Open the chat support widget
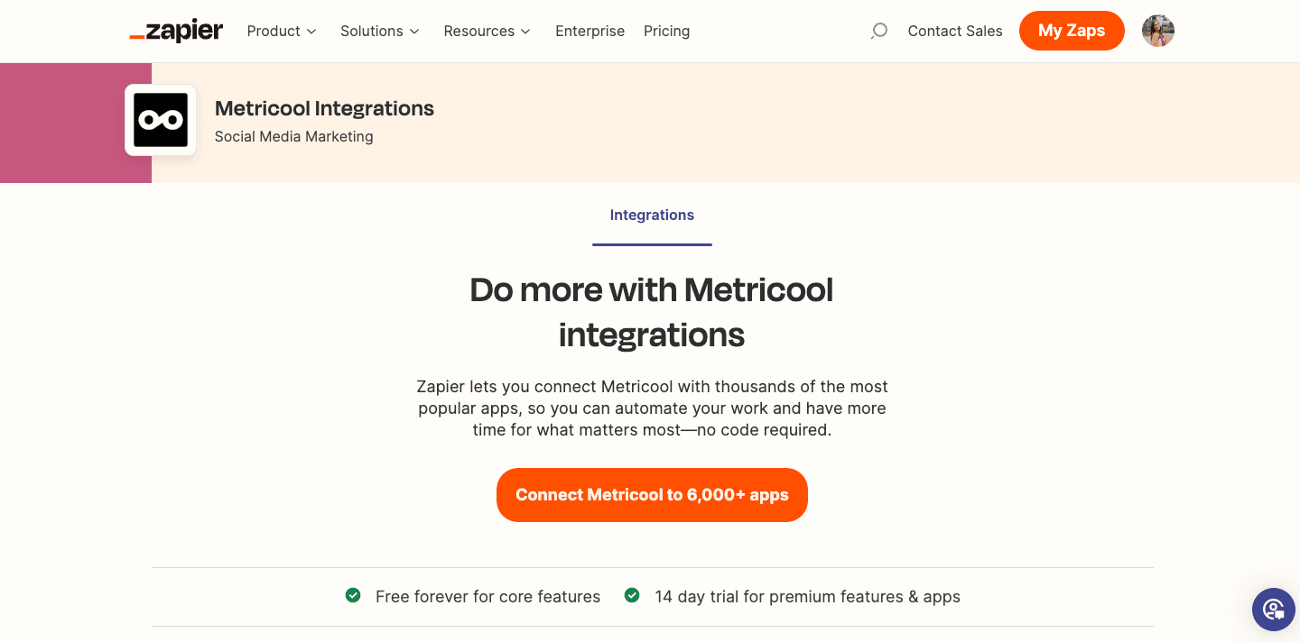Image resolution: width=1300 pixels, height=642 pixels. [x=1273, y=610]
